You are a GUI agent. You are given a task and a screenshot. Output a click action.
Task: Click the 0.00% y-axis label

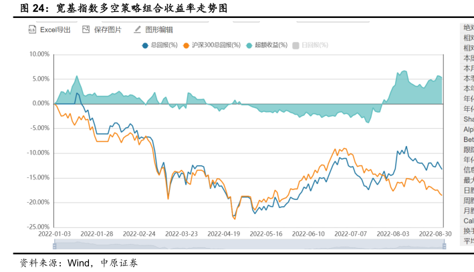pos(40,103)
